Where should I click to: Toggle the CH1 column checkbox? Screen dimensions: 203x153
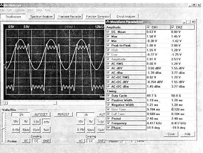point(148,27)
